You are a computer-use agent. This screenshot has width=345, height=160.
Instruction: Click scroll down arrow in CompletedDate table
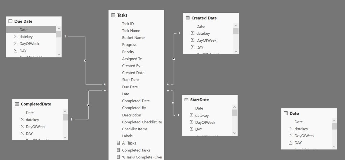[65, 137]
